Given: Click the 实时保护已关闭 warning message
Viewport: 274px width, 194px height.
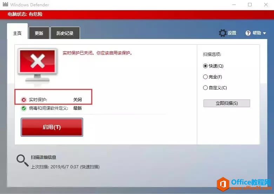Looking at the screenshot, I should tap(97, 53).
